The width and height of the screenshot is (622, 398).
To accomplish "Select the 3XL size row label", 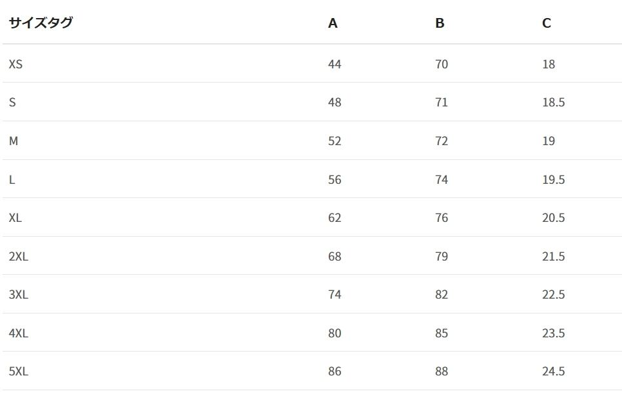I will coord(18,294).
